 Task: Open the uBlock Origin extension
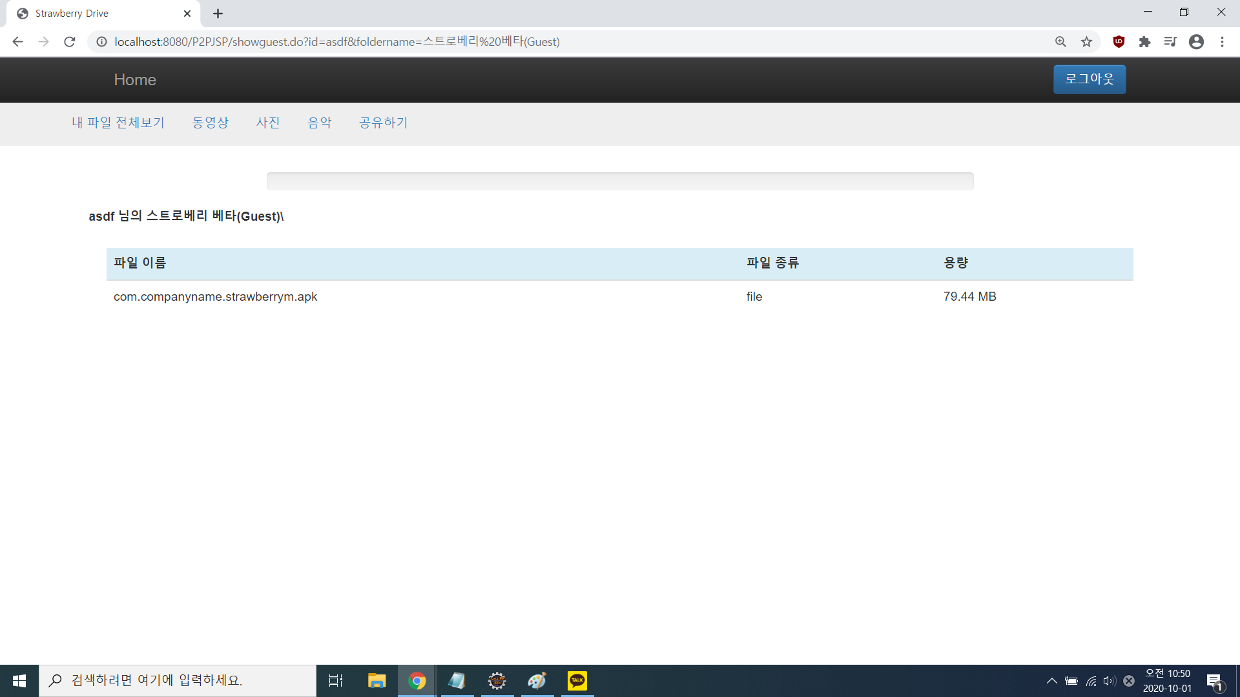tap(1118, 41)
